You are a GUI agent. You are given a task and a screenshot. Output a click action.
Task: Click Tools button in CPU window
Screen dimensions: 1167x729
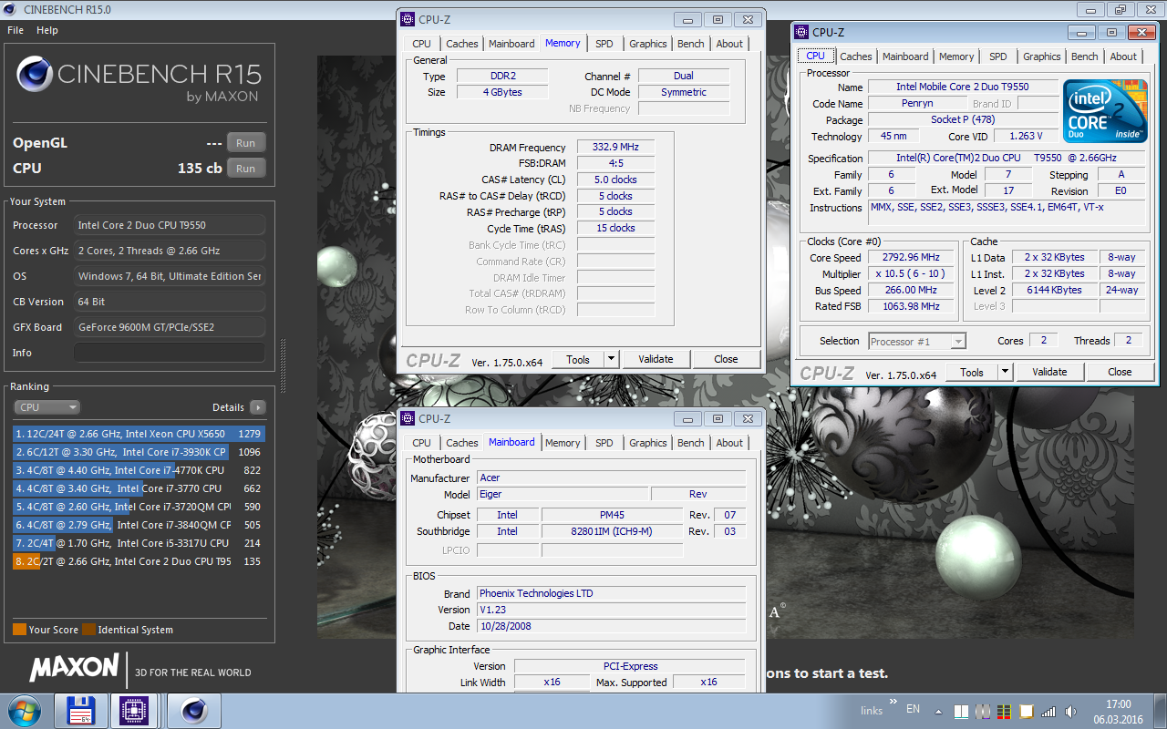[x=972, y=372]
